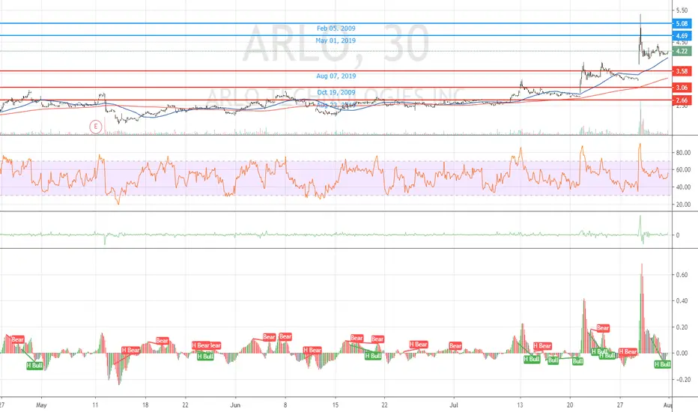
Task: Click the 'May 01, 2019' line annotation
Action: 336,40
